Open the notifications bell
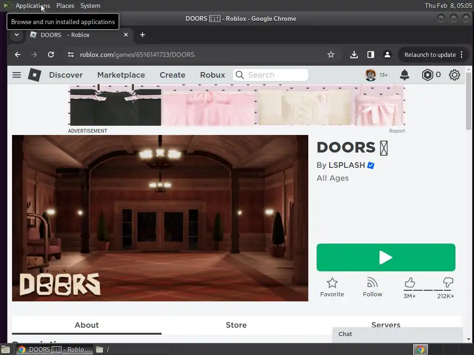Screen dimensions: 474x355 [405, 75]
